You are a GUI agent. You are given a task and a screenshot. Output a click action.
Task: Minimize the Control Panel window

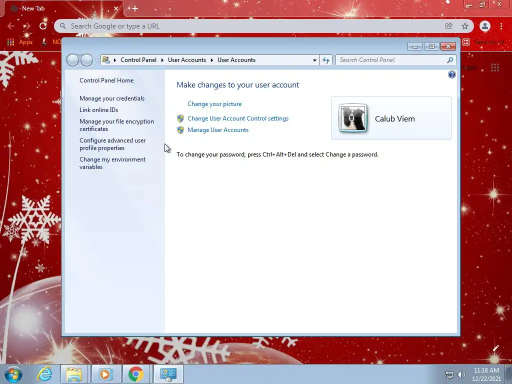[x=415, y=46]
